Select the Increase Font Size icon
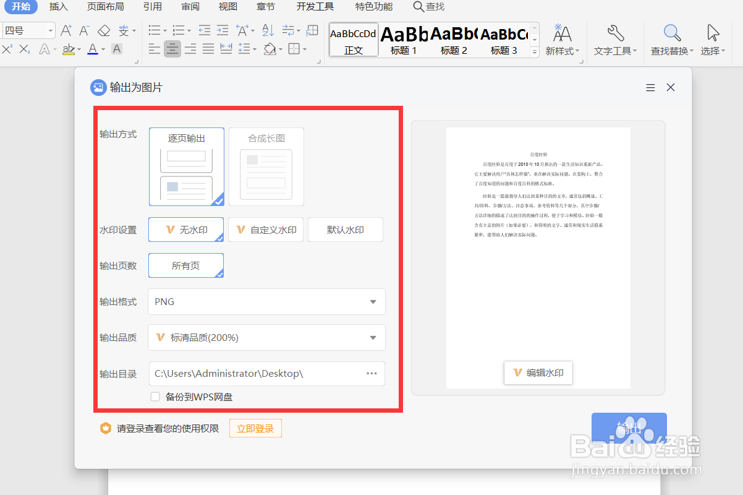743x495 pixels. click(x=66, y=30)
